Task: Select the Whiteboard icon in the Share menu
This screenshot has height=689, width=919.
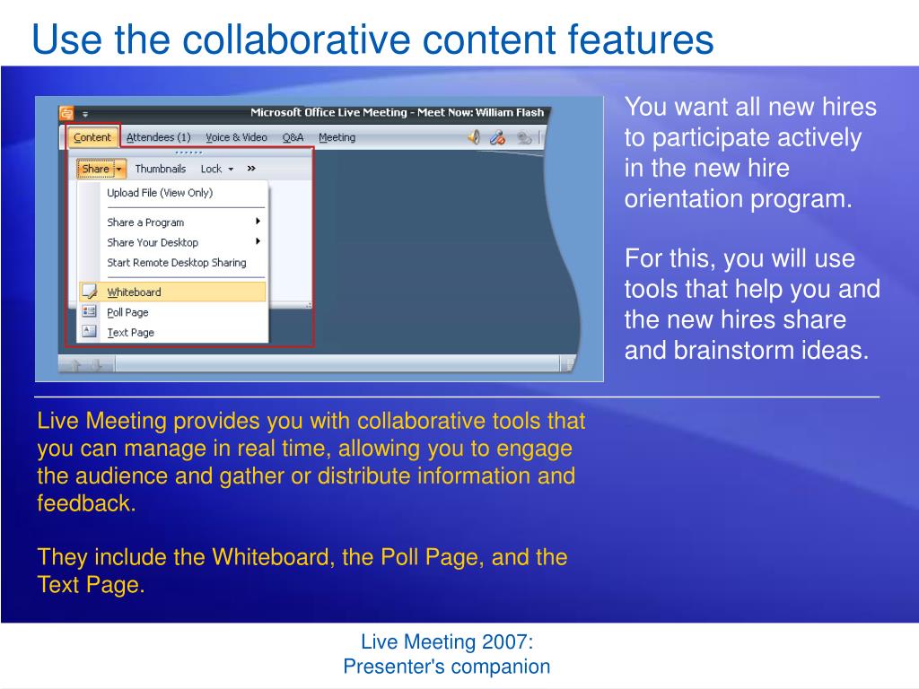Action: coord(89,292)
